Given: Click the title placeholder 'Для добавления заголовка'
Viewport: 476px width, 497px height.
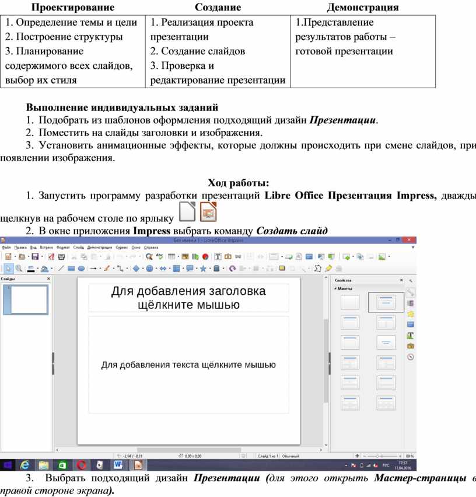Looking at the screenshot, I should pos(188,298).
